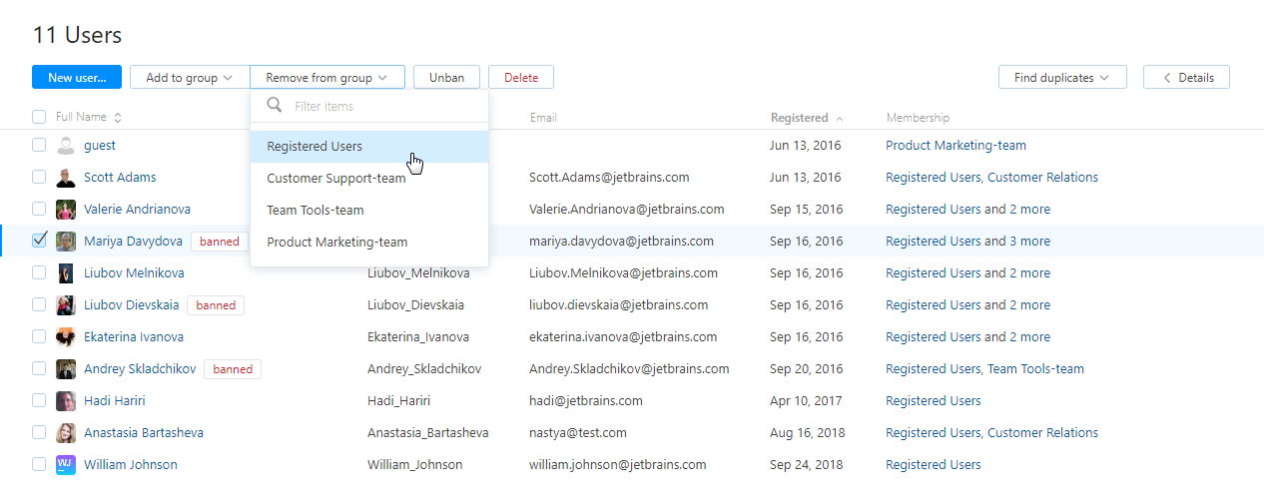Click the Membership column header

(918, 118)
